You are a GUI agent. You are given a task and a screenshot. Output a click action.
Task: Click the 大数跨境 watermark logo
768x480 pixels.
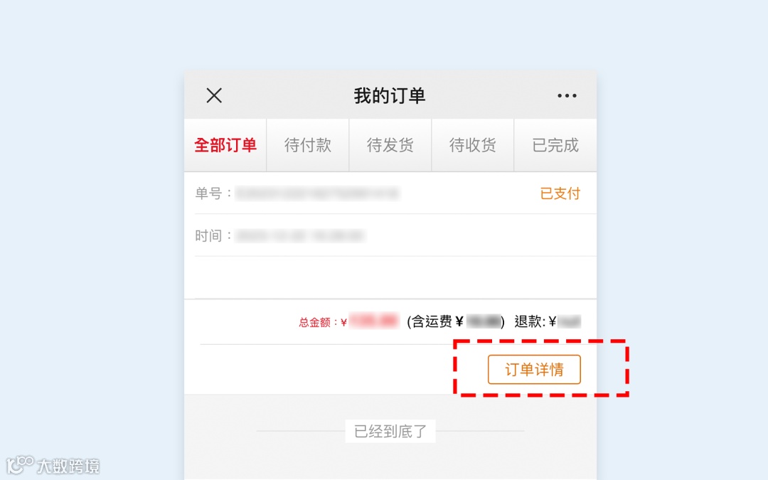point(53,465)
